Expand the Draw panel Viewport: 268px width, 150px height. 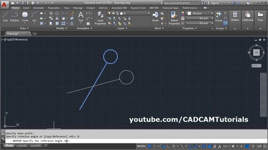click(24, 28)
